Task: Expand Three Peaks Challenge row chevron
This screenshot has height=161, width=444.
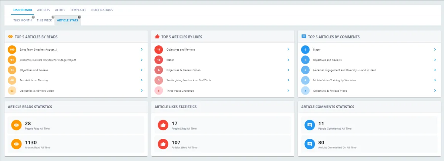Action: click(288, 90)
